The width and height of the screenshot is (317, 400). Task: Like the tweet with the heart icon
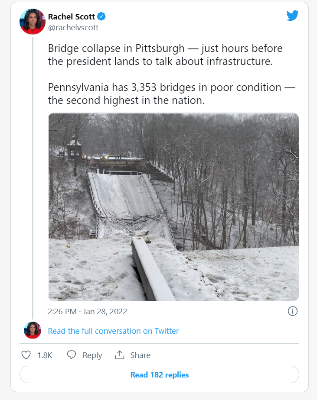[26, 355]
